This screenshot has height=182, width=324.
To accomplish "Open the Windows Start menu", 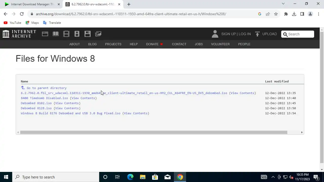I will (x=6, y=177).
